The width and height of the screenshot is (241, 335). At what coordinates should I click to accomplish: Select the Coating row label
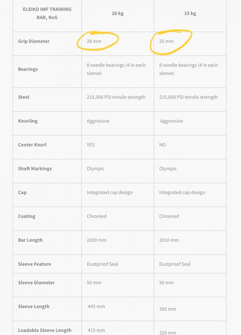(x=27, y=216)
